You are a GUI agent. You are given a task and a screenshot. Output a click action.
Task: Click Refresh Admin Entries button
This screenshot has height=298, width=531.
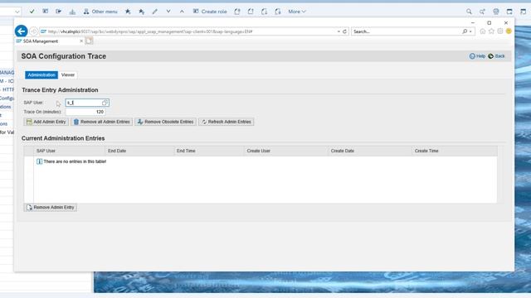tap(227, 122)
